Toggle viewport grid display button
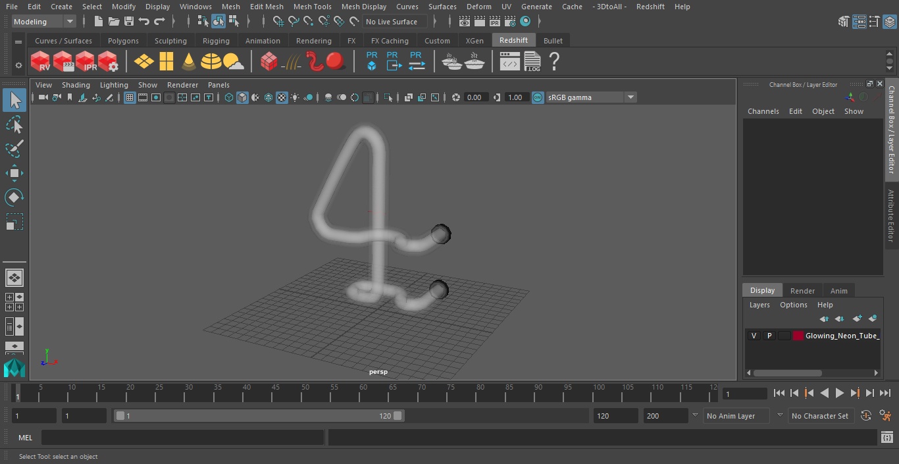 [x=130, y=97]
